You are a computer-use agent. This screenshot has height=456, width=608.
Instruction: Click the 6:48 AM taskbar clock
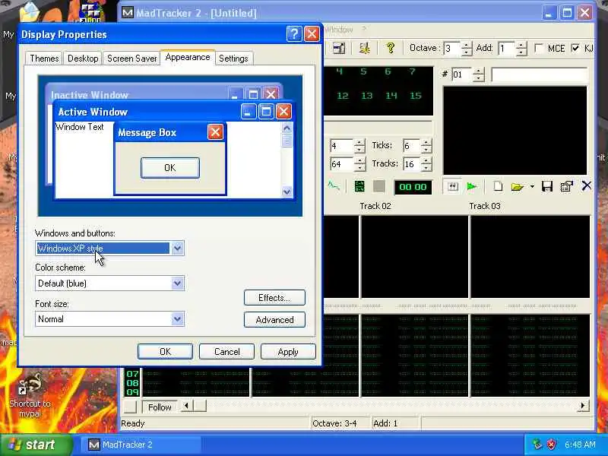pyautogui.click(x=580, y=445)
